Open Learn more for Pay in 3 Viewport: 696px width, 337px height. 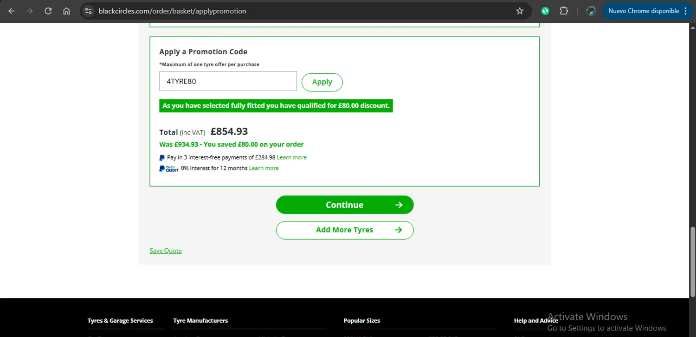click(x=291, y=157)
